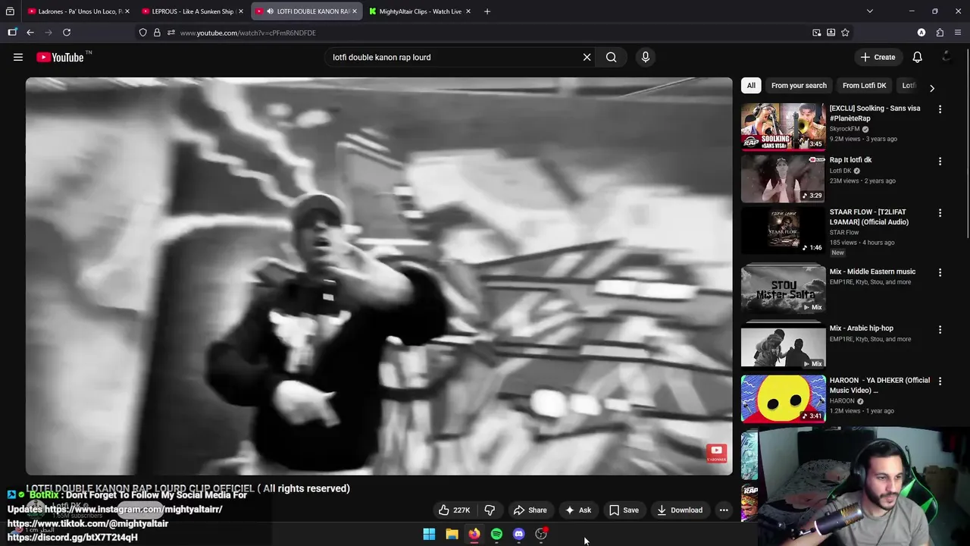Image resolution: width=970 pixels, height=546 pixels.
Task: Close the Ladrones browser tab
Action: coord(127,11)
